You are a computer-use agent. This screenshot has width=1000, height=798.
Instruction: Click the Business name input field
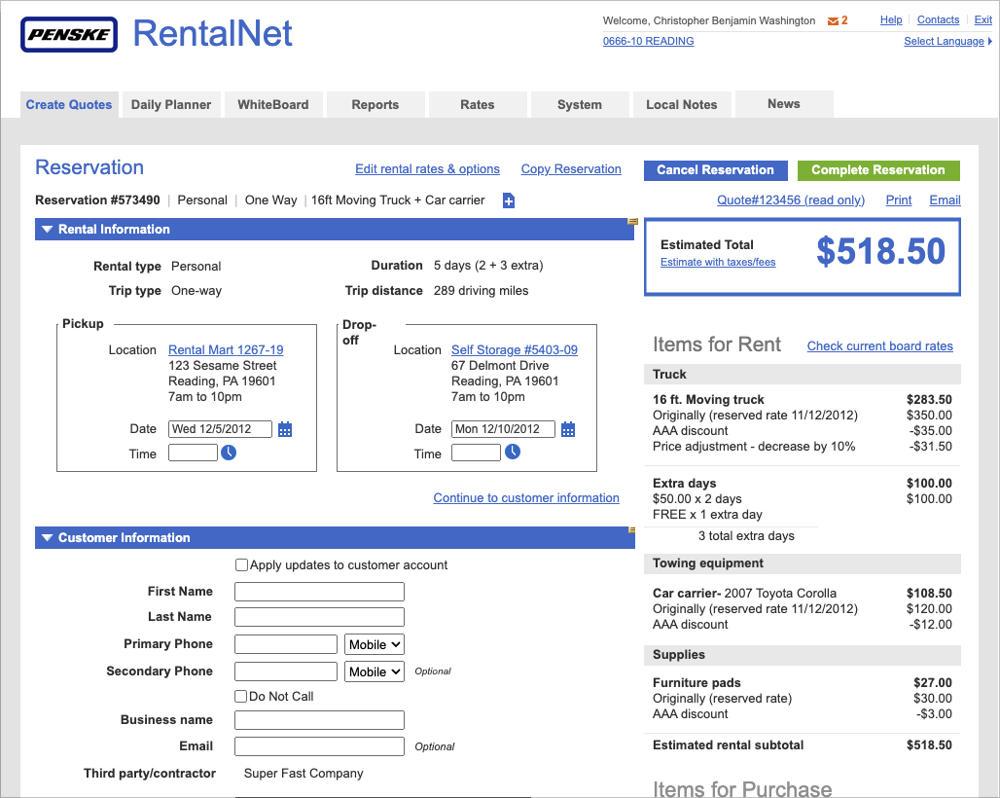[x=319, y=720]
